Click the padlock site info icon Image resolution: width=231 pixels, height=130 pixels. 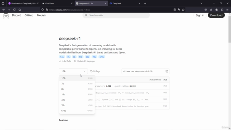click(x=47, y=10)
